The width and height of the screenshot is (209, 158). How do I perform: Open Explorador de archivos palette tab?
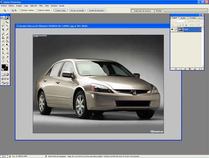point(142,11)
